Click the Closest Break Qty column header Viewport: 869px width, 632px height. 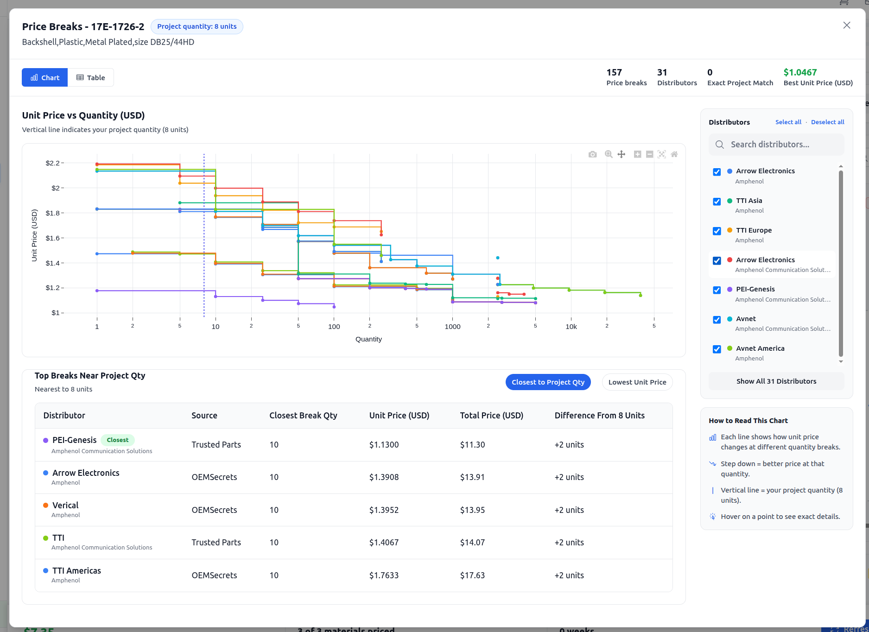point(303,416)
